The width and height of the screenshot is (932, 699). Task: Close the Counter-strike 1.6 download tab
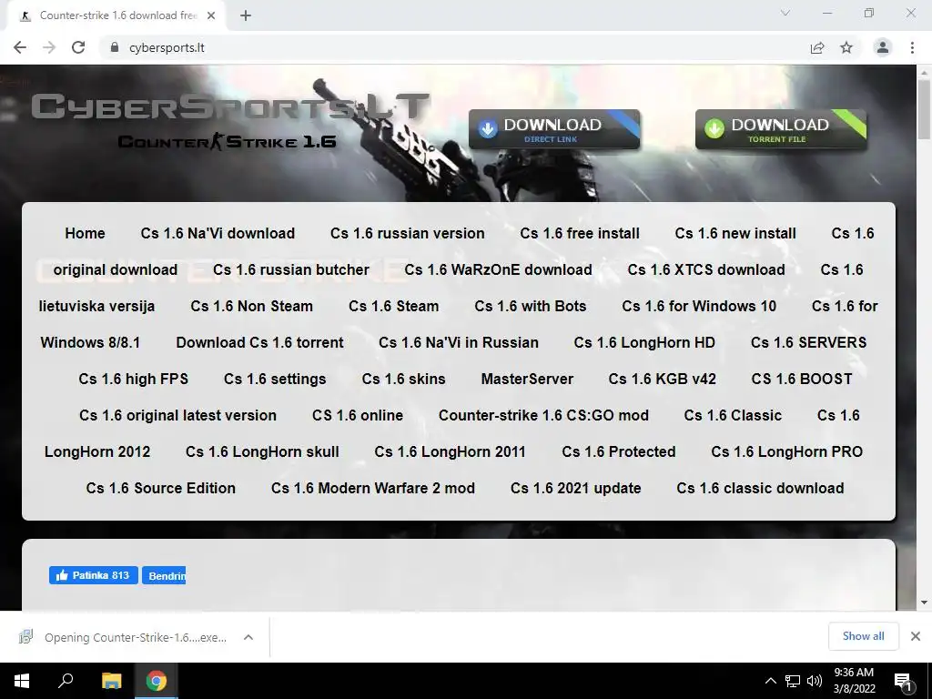[x=211, y=15]
